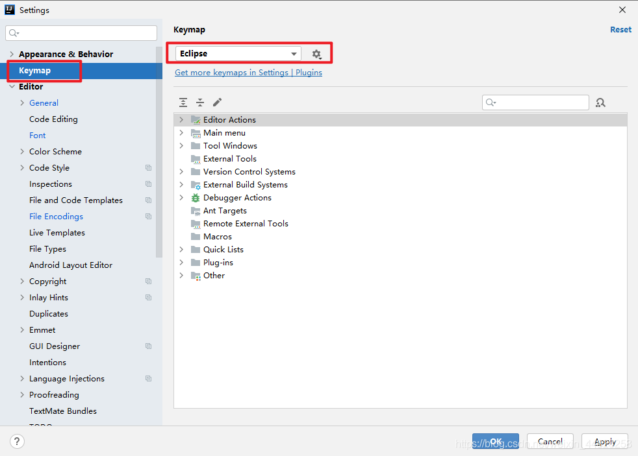
Task: Open Intentions settings page
Action: point(47,363)
